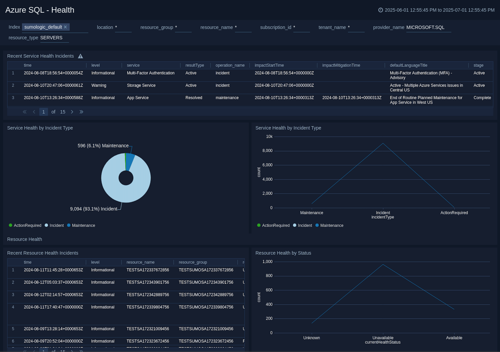
Task: Edit the service incidents page number field
Action: tap(44, 112)
